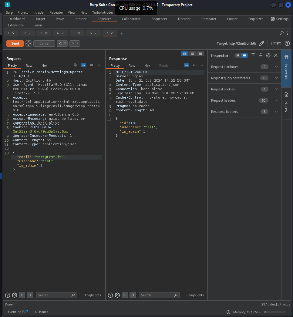Click the orange Send button

click(15, 43)
